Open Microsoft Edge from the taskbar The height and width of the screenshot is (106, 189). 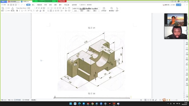coord(79,104)
